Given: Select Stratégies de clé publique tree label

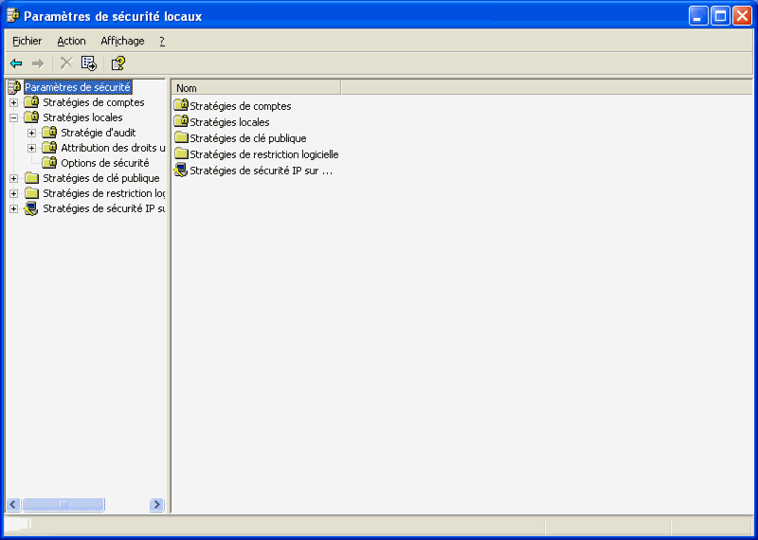Looking at the screenshot, I should coord(101,178).
